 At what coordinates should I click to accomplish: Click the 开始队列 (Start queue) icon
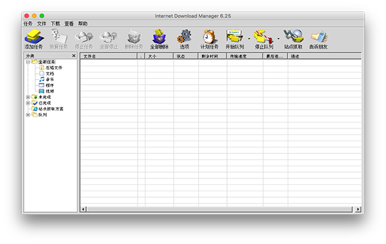coord(235,39)
